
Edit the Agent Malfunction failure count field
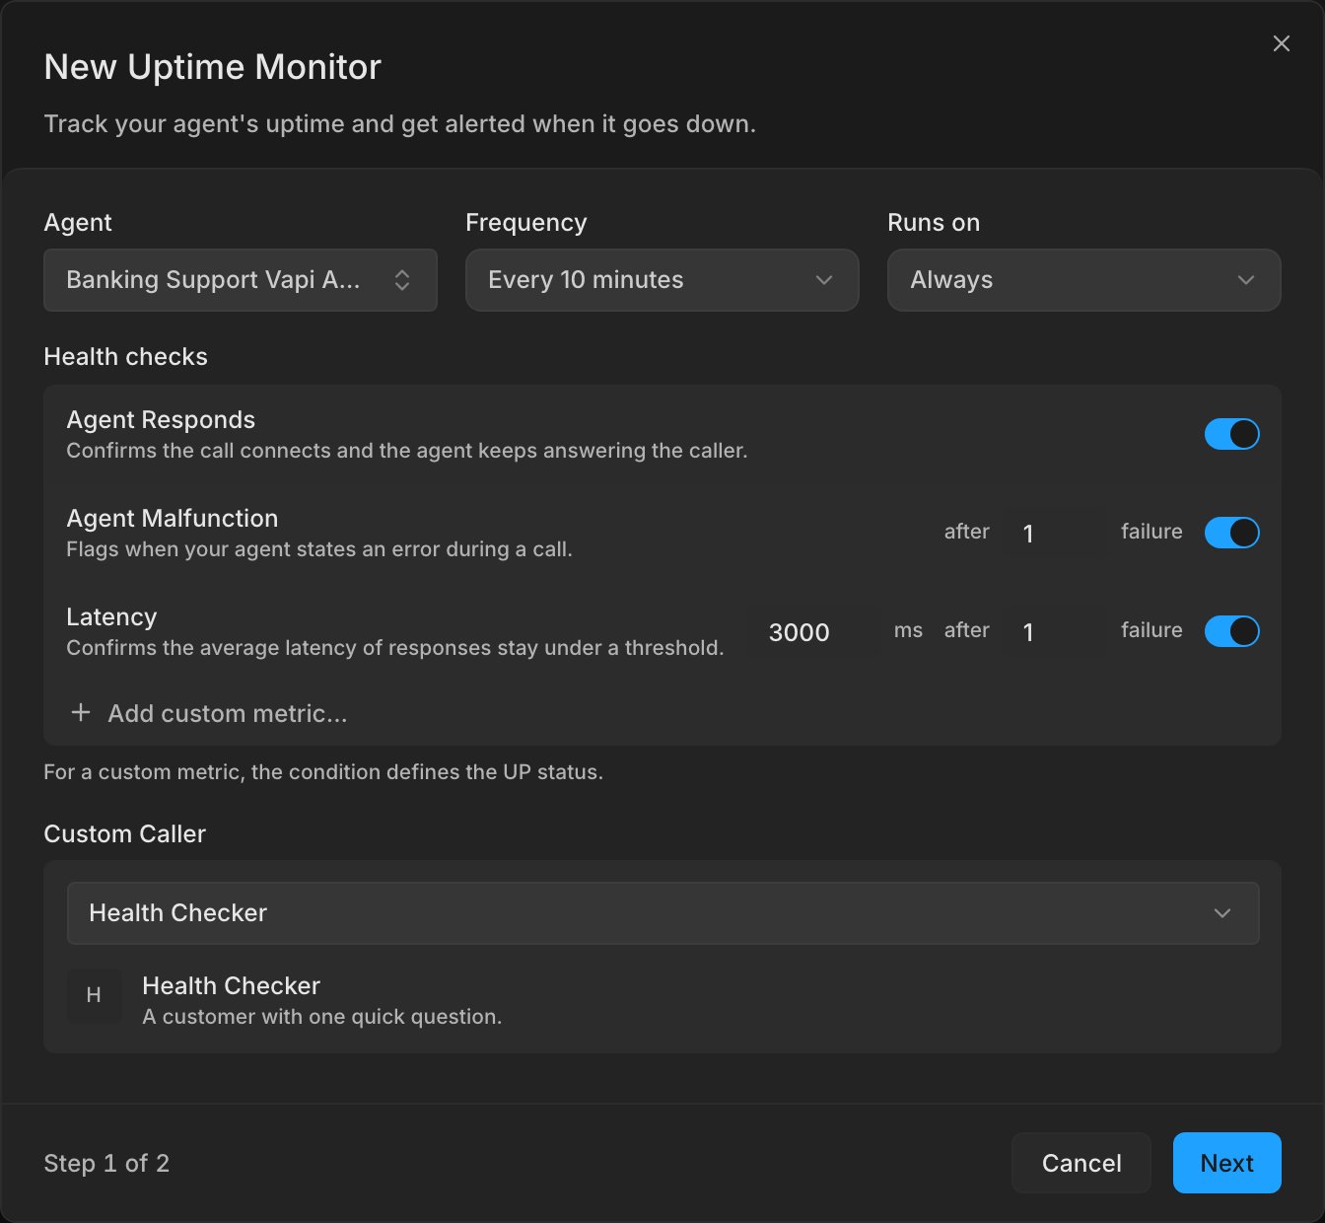1057,534
